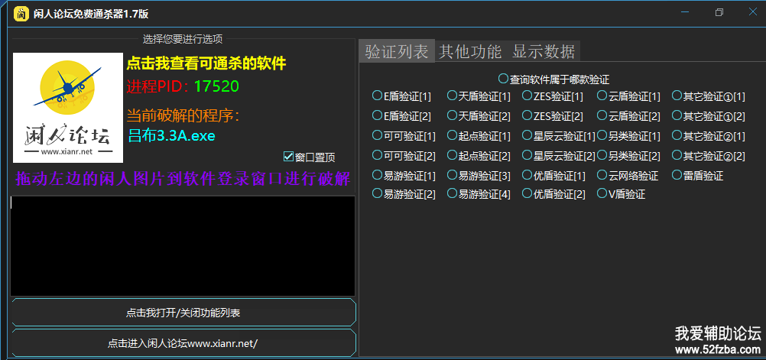766x360 pixels.
Task: Click the 当前破解的程序 label
Action: pos(183,115)
